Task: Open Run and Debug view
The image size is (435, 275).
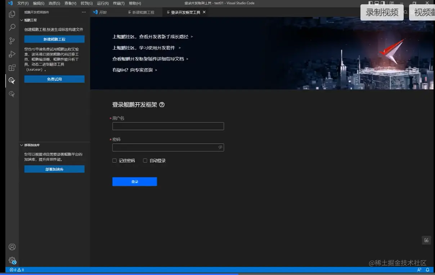Action: click(x=12, y=54)
